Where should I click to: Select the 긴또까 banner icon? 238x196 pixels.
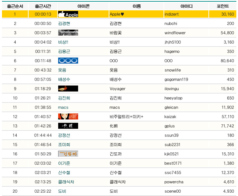tap(68, 154)
